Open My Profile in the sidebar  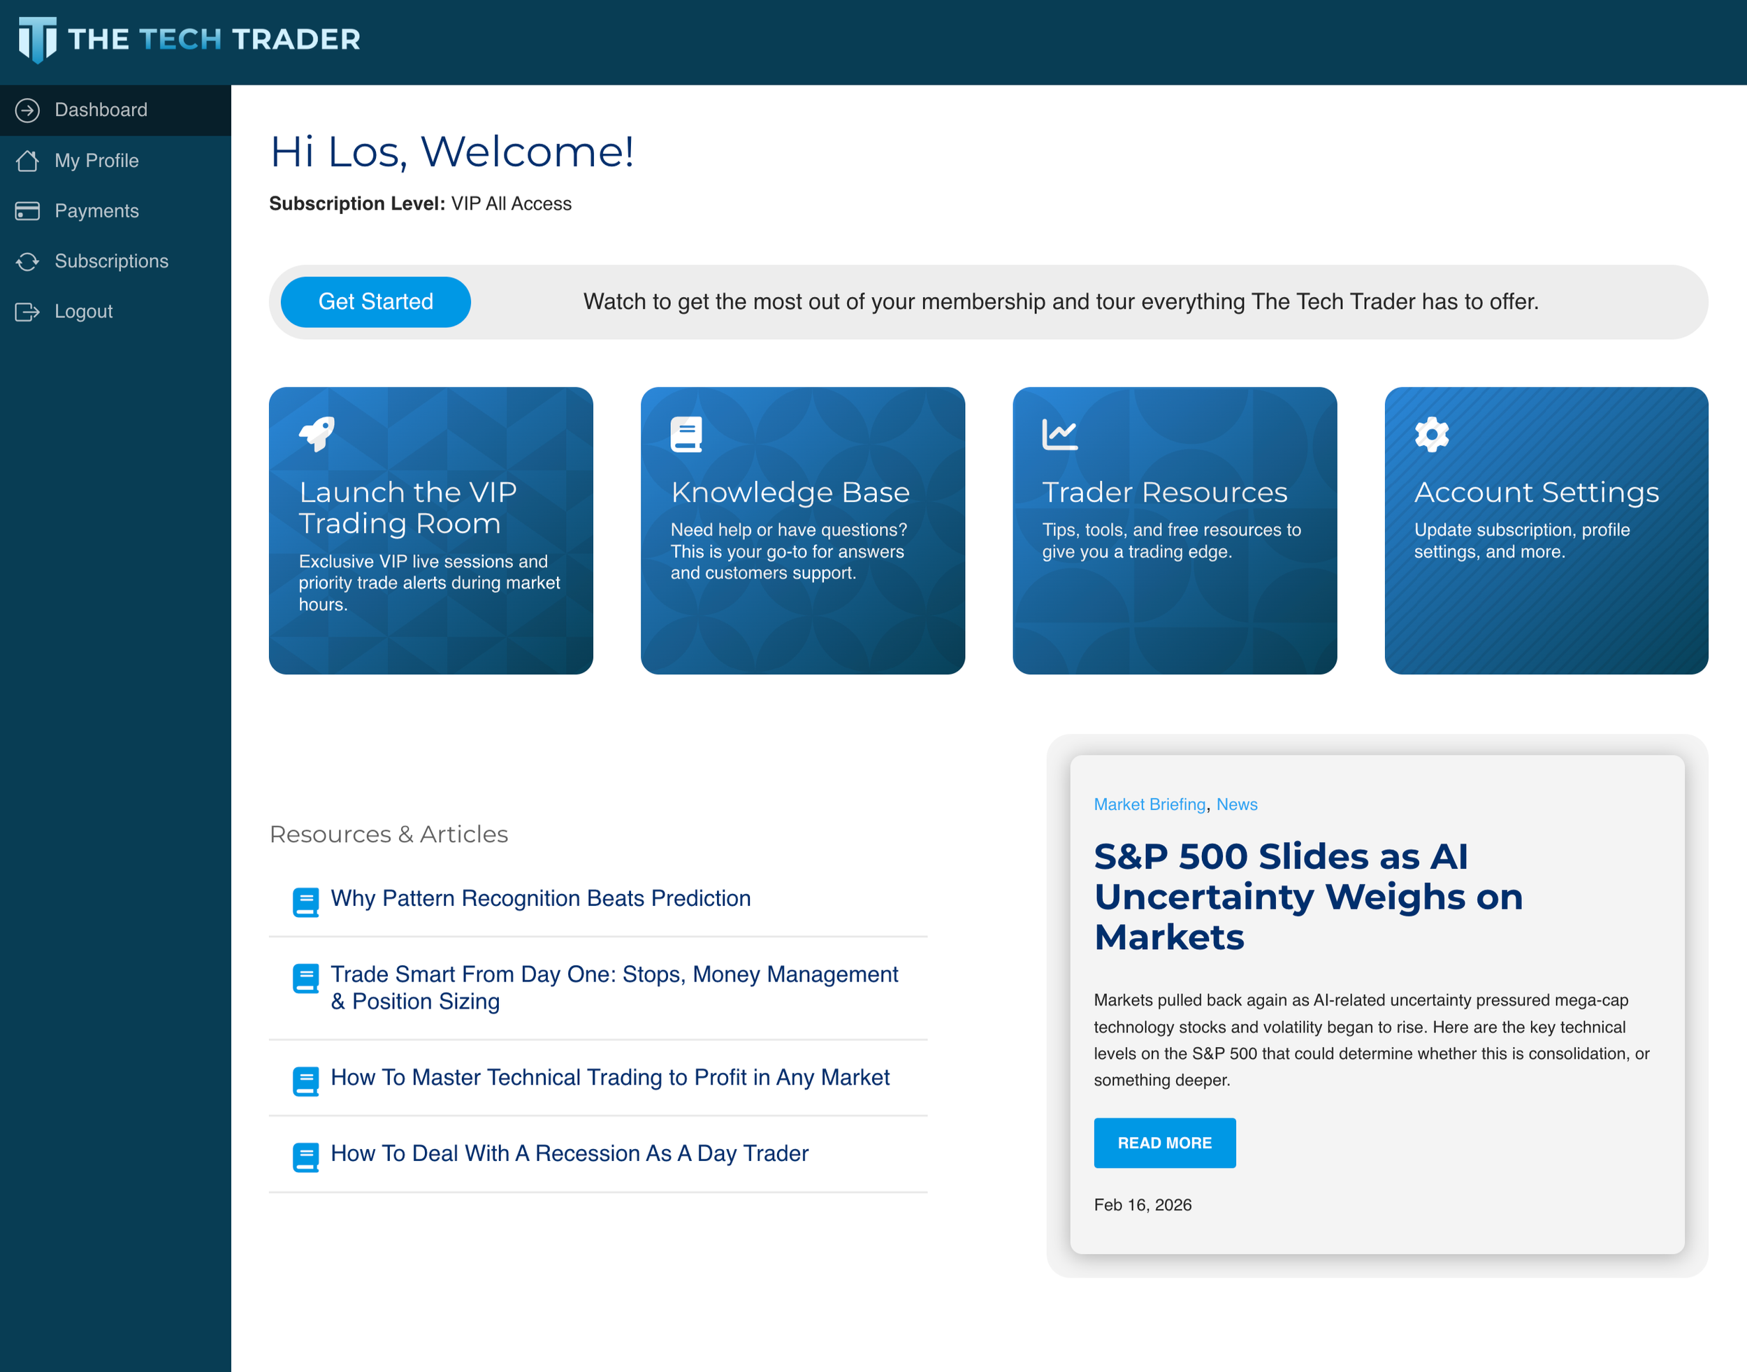96,161
